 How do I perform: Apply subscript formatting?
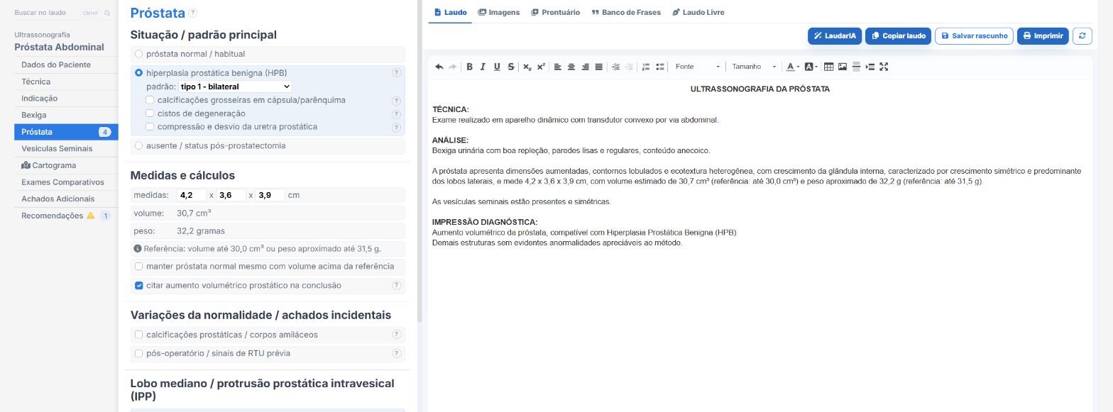click(527, 67)
